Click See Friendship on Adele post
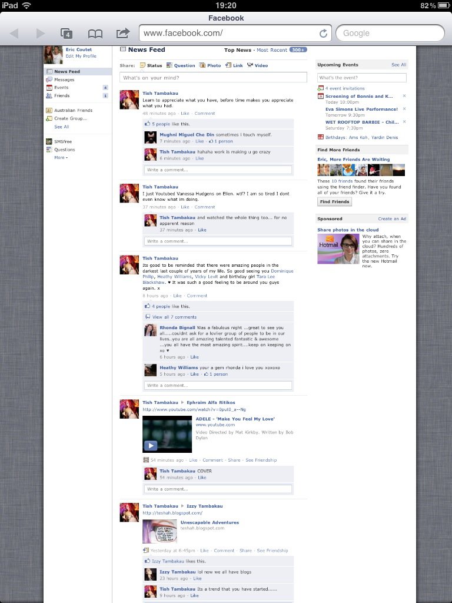 tap(261, 460)
